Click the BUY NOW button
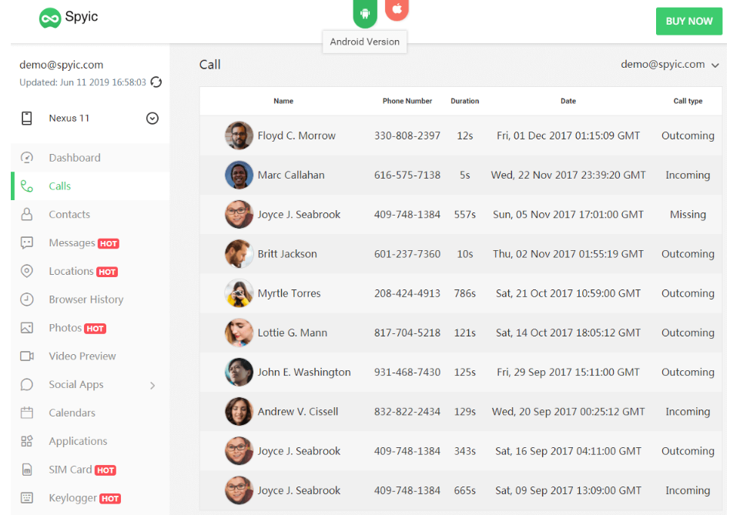 (x=688, y=22)
